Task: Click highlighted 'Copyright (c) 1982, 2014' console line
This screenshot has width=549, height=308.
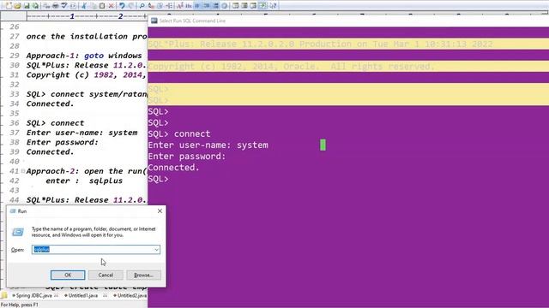Action: point(292,67)
